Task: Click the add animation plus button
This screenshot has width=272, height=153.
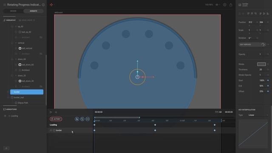Action: pos(6,148)
